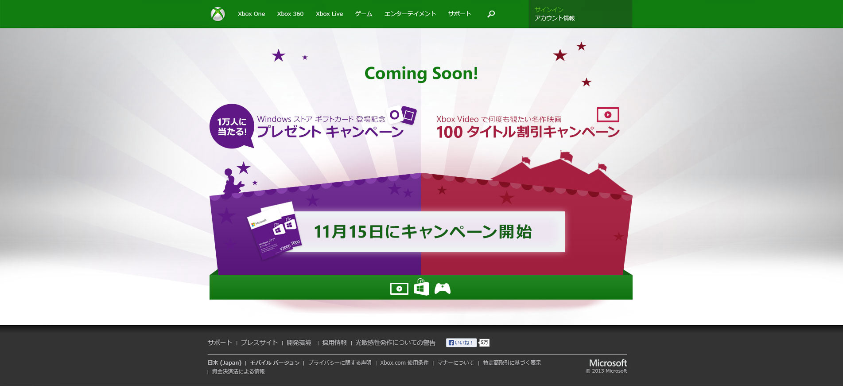Click the 100 タイトル割引キャンペーン heading
Viewport: 843px width, 386px height.
coord(528,132)
